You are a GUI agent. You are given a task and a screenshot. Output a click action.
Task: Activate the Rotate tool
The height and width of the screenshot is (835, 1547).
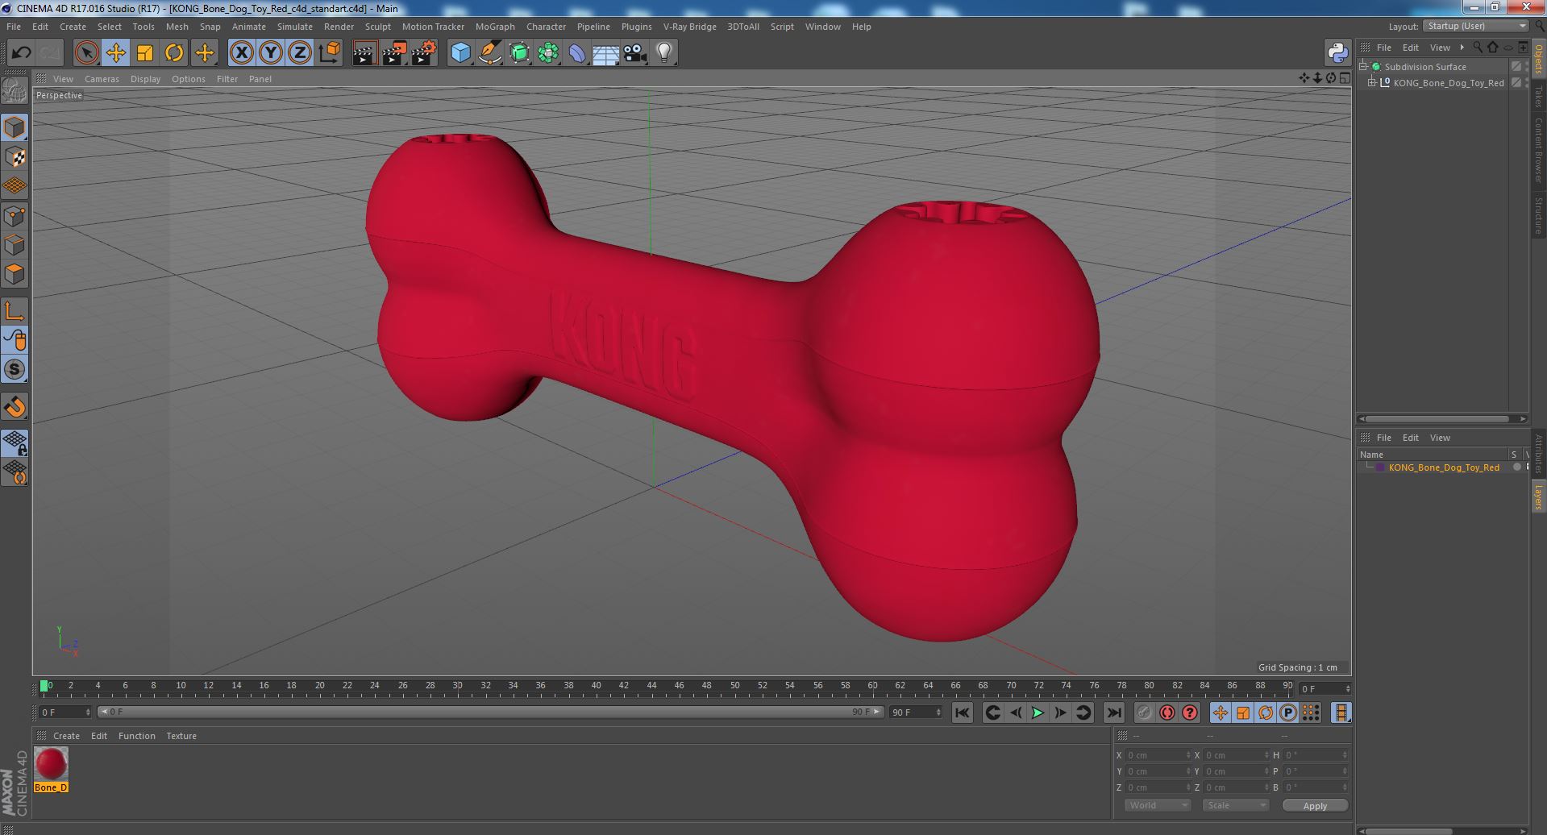click(x=174, y=53)
